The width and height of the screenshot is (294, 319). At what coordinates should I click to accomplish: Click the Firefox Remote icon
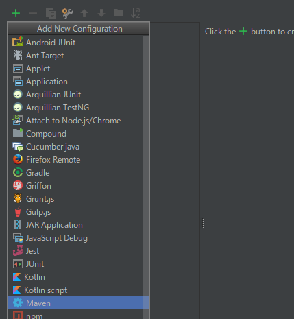click(x=18, y=160)
